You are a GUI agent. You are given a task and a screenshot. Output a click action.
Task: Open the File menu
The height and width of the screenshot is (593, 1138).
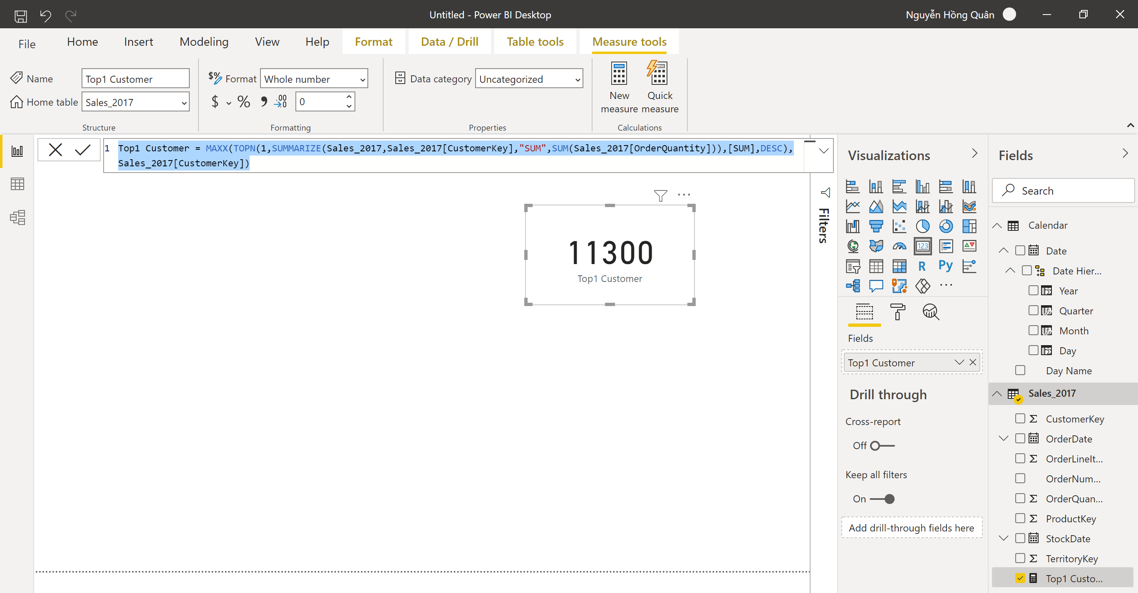[27, 44]
